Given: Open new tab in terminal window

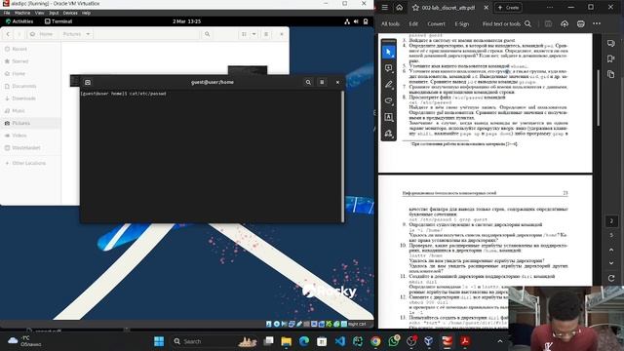Looking at the screenshot, I should coord(88,82).
